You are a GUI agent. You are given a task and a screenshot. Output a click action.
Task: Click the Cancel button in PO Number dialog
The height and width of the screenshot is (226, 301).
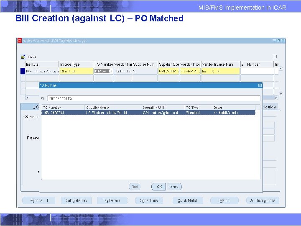(174, 187)
